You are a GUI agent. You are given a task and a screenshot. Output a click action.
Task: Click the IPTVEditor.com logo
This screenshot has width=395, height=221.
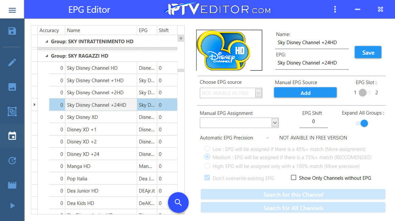[218, 9]
